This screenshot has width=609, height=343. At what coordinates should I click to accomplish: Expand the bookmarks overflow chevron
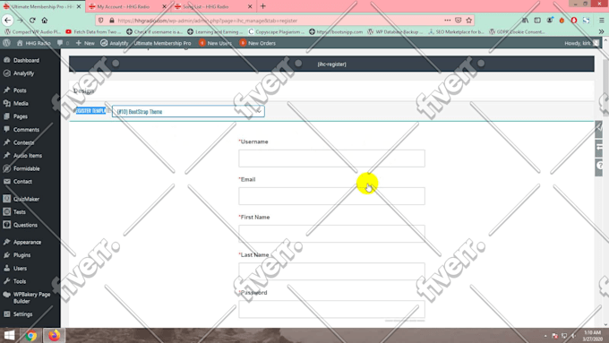(x=602, y=32)
